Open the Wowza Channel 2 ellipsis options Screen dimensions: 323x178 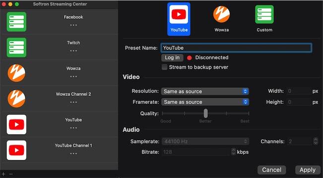pos(73,102)
